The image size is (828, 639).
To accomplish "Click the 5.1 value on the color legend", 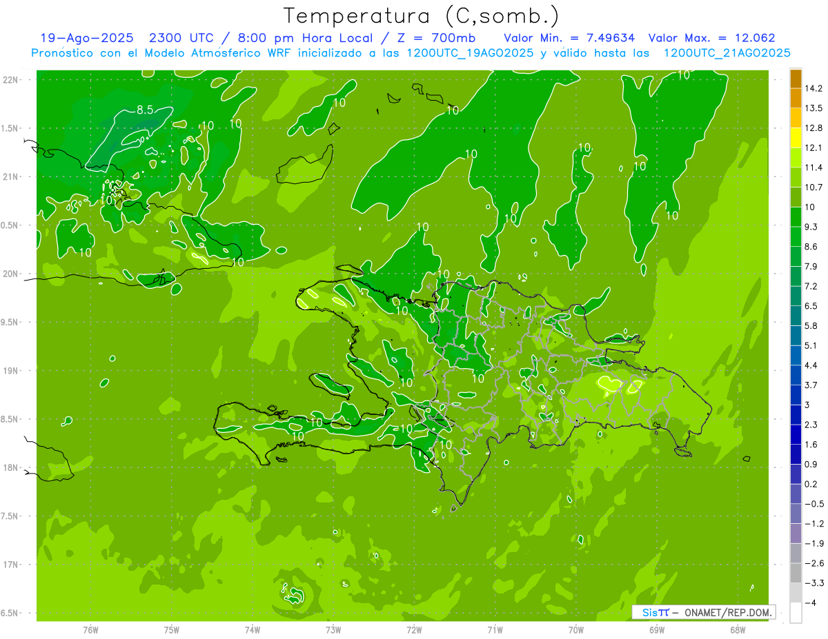I will pos(812,345).
